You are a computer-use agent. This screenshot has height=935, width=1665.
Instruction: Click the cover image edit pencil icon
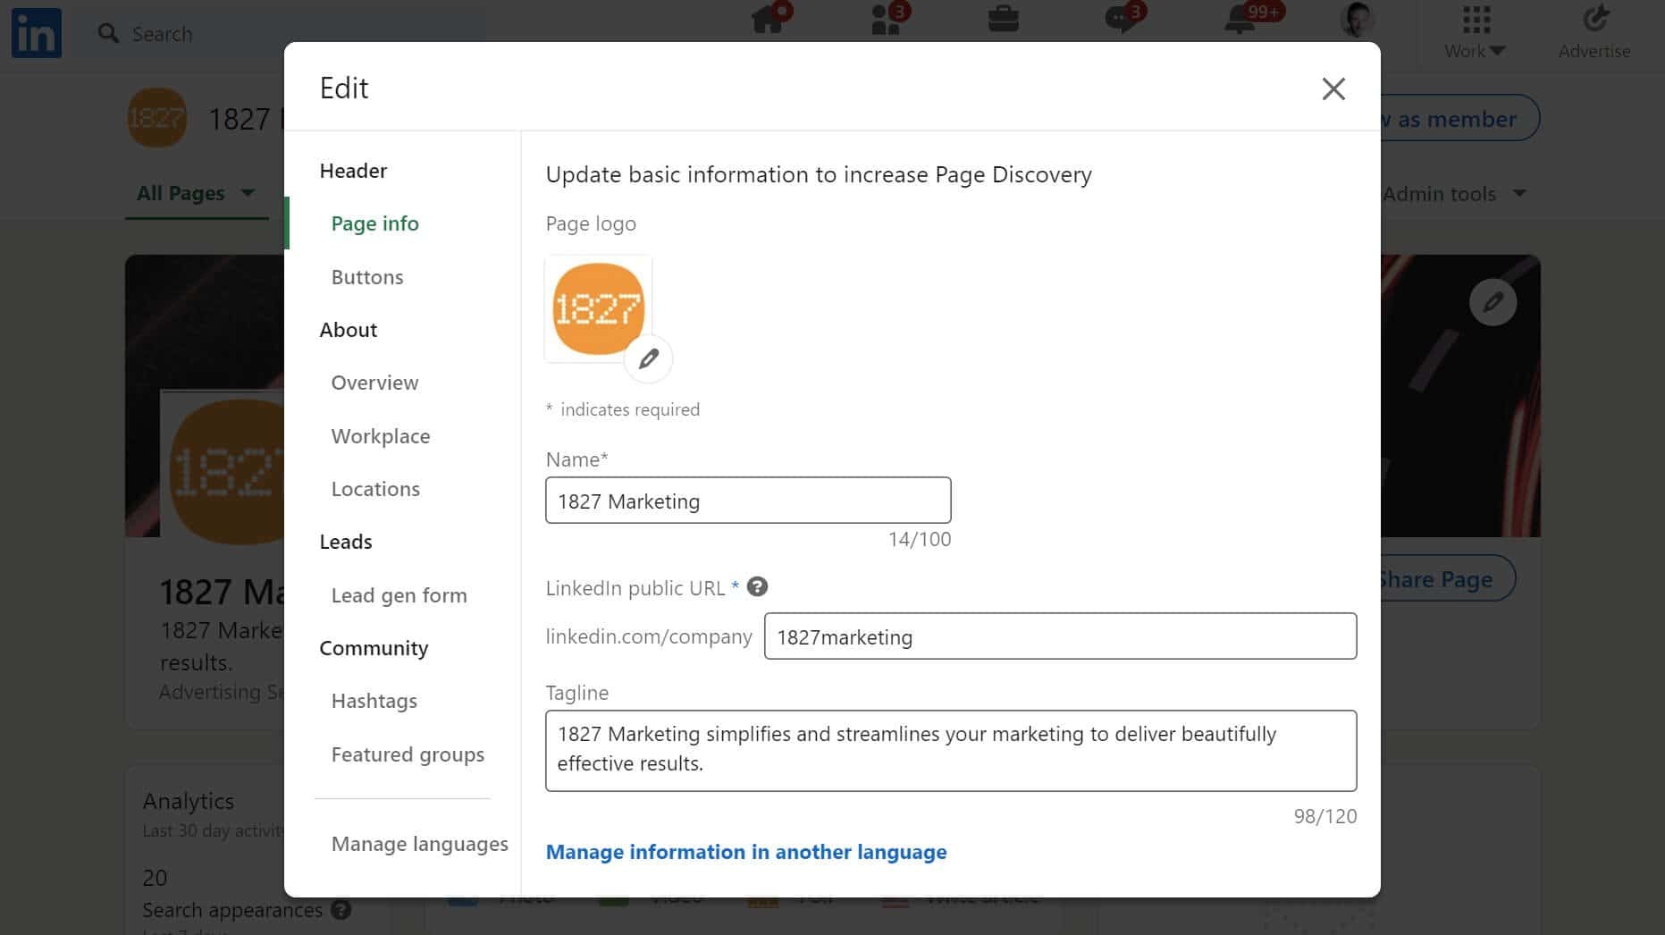coord(1493,303)
